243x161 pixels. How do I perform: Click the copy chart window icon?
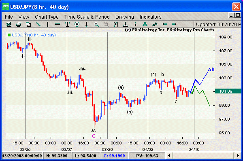point(28,24)
